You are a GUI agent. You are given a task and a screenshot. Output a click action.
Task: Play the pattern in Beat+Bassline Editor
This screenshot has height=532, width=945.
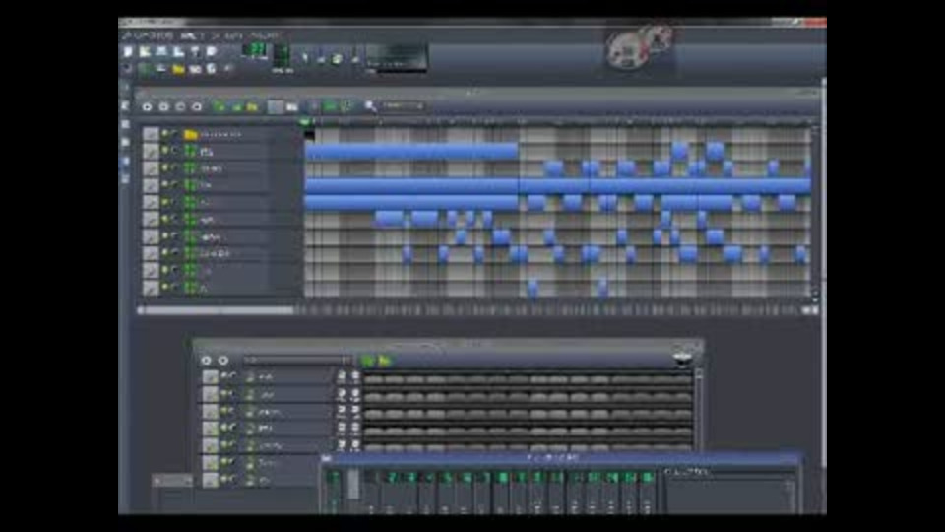pos(206,361)
